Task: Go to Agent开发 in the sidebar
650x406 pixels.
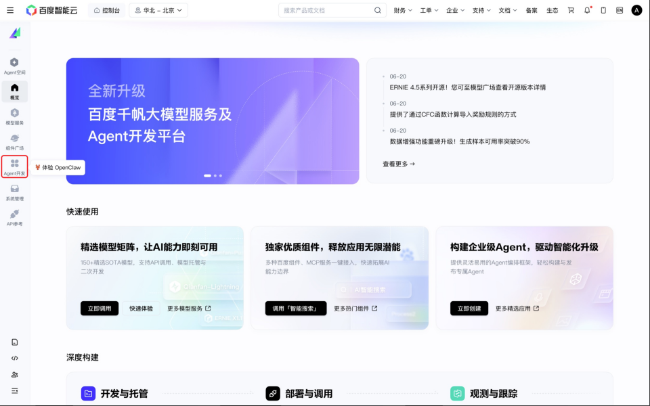Action: click(14, 166)
